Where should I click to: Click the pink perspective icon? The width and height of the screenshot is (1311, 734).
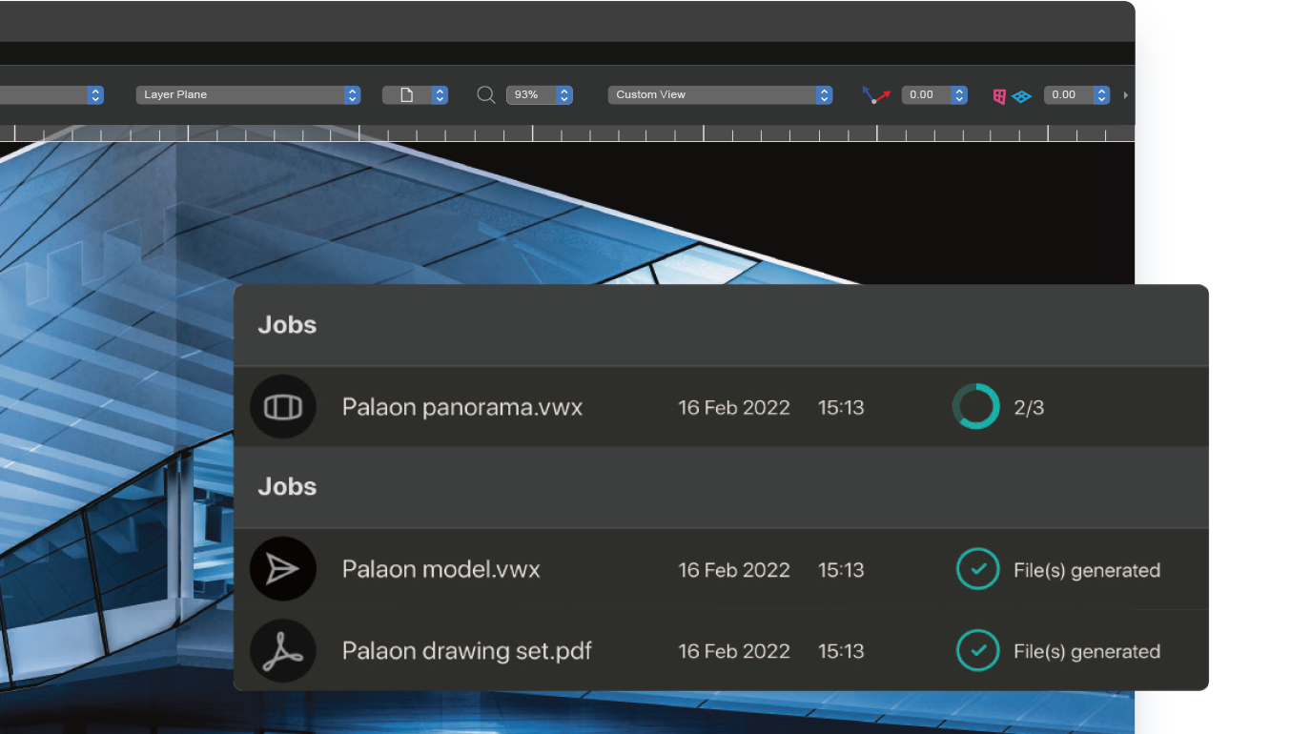point(999,95)
